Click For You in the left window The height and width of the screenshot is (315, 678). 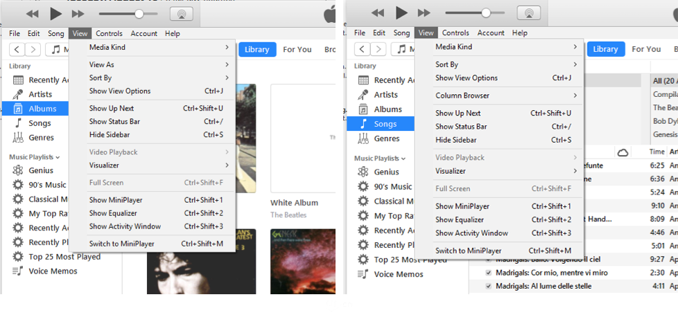click(297, 49)
